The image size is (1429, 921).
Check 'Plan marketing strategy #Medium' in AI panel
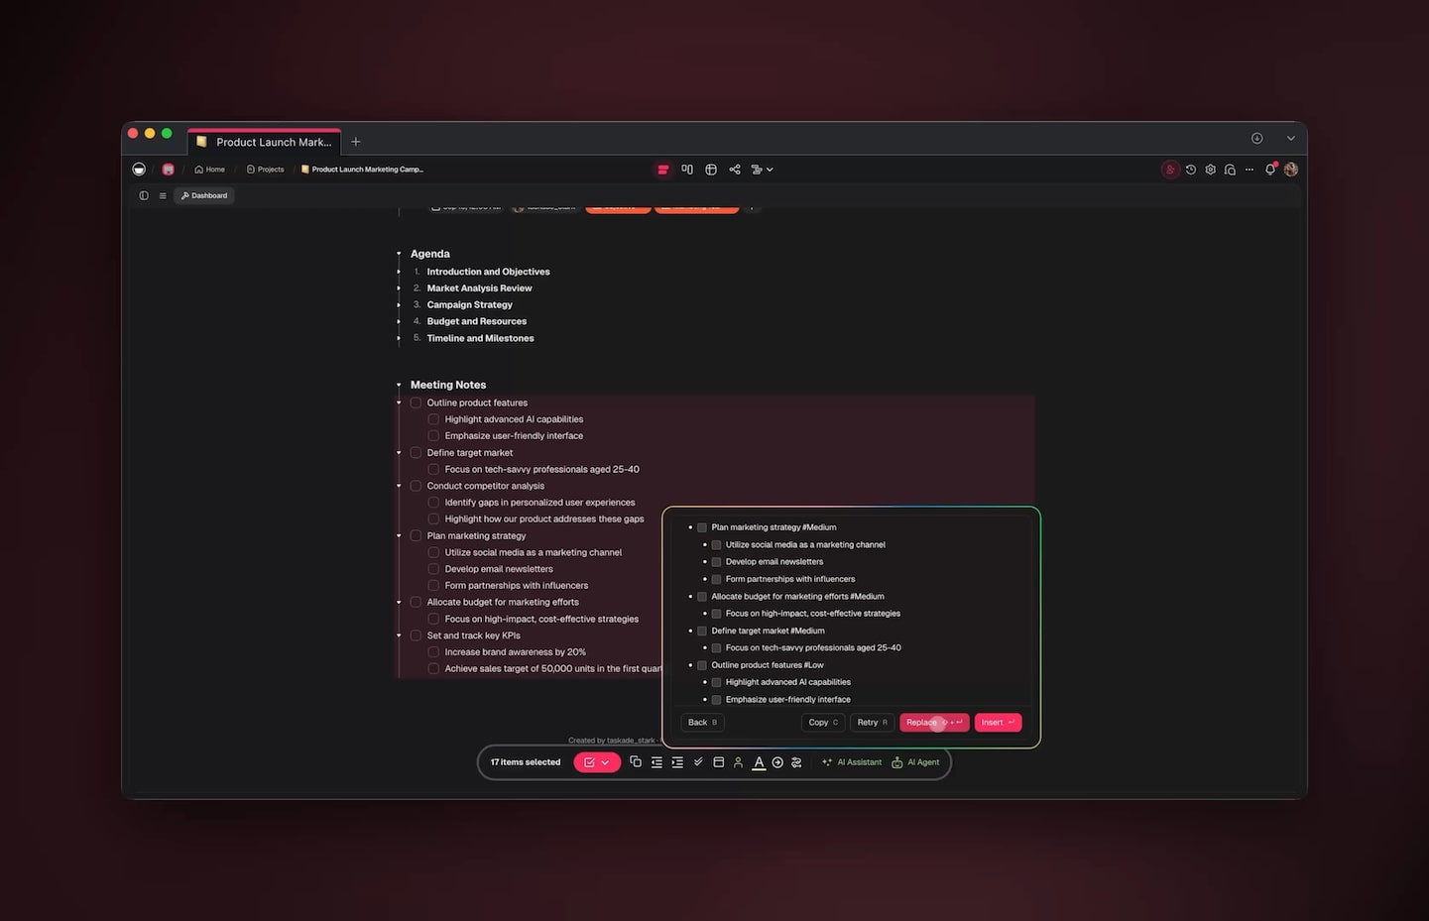702,527
